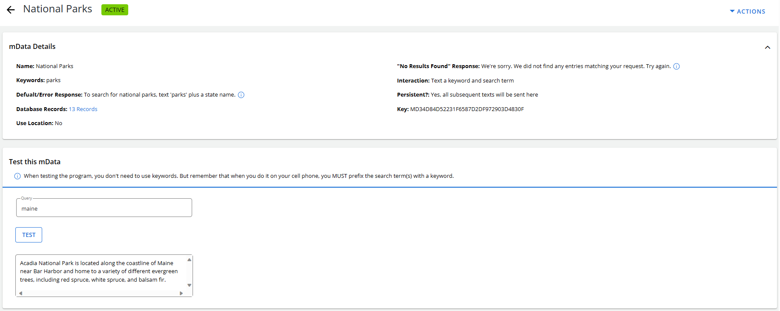The width and height of the screenshot is (780, 311).
Task: Open the ACTIONS dropdown menu
Action: click(748, 11)
